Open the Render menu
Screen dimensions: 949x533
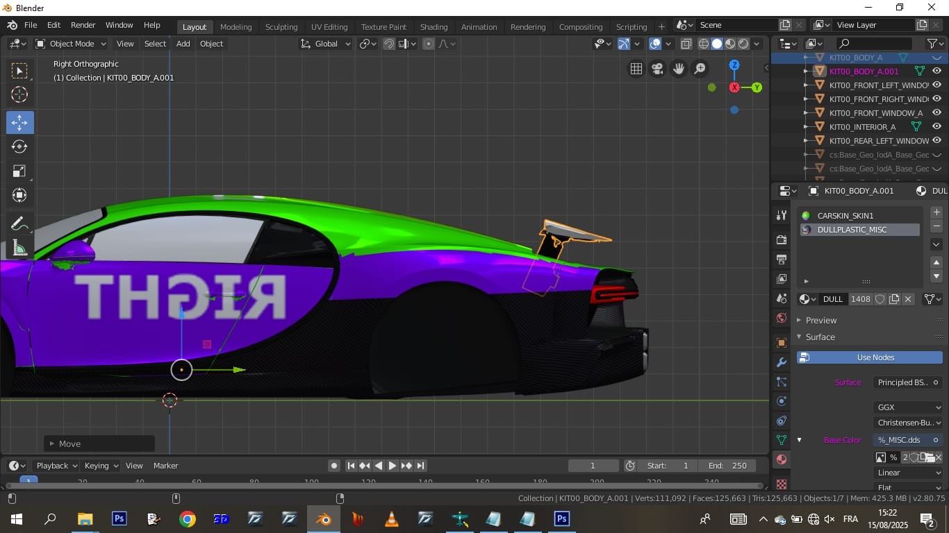[83, 25]
